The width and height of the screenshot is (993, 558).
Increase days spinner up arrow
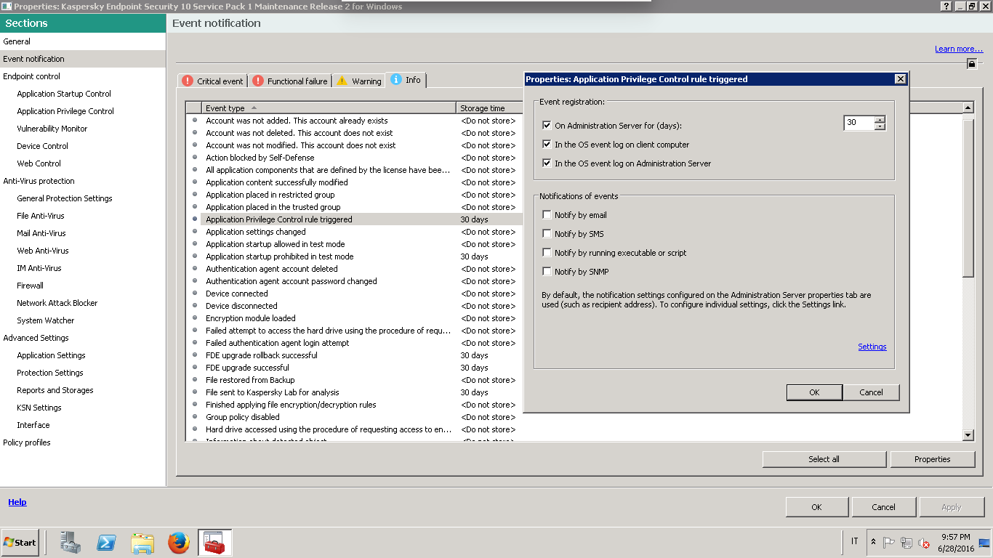click(880, 120)
